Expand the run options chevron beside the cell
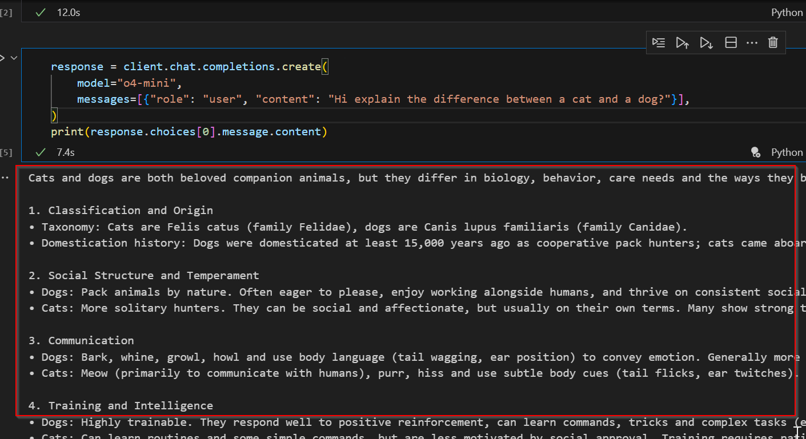 point(14,58)
